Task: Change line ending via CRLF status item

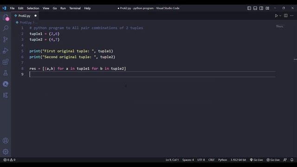Action: pyautogui.click(x=212, y=160)
